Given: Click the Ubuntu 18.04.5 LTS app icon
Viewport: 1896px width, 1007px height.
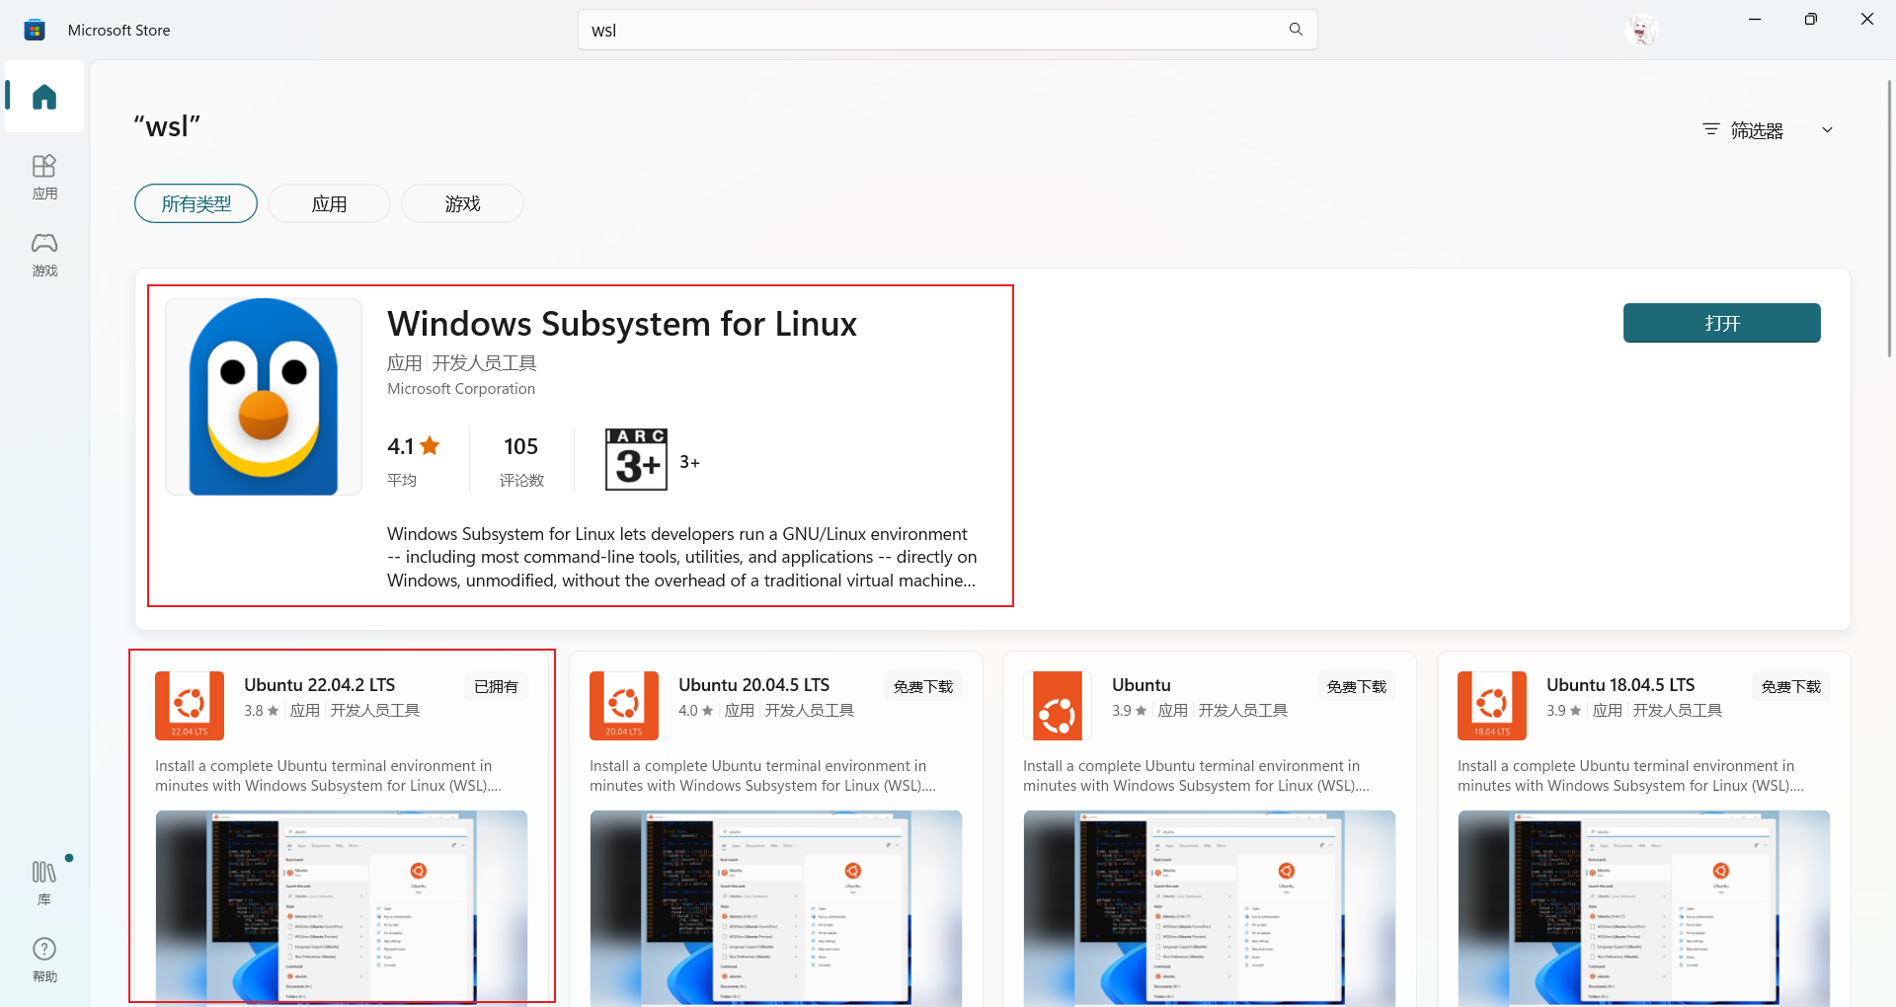Looking at the screenshot, I should pos(1492,706).
